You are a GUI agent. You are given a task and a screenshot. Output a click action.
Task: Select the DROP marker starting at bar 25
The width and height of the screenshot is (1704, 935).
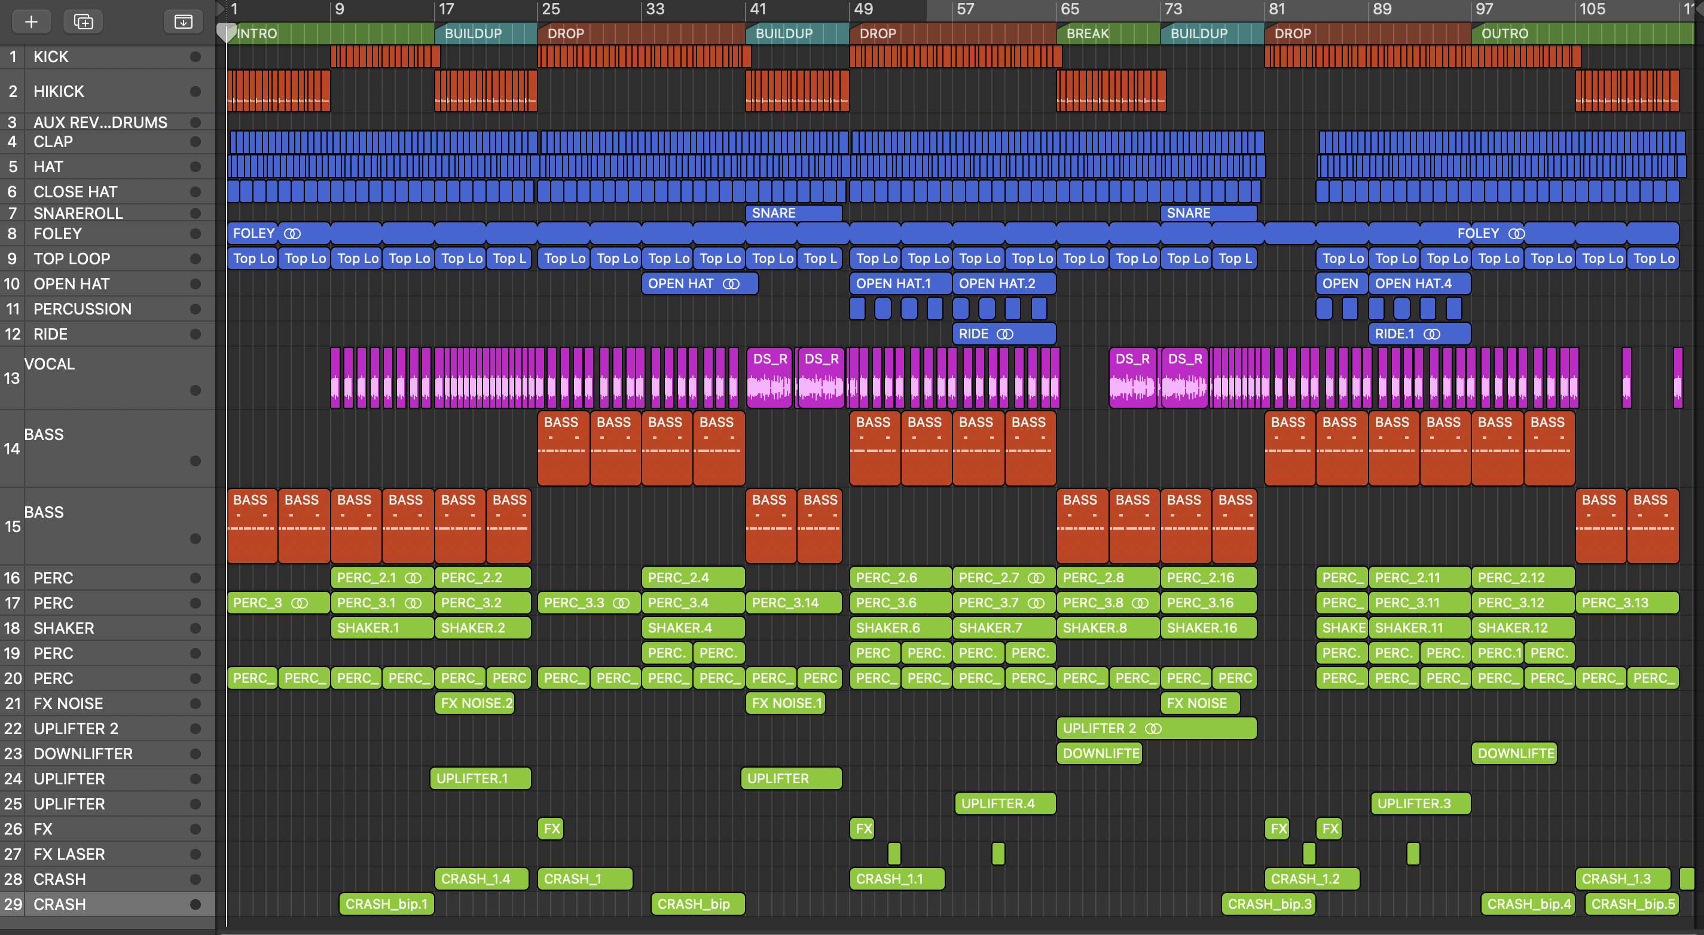(x=642, y=33)
